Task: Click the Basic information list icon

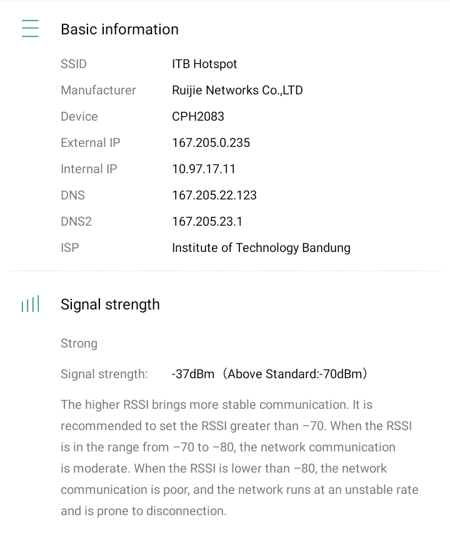Action: [30, 29]
